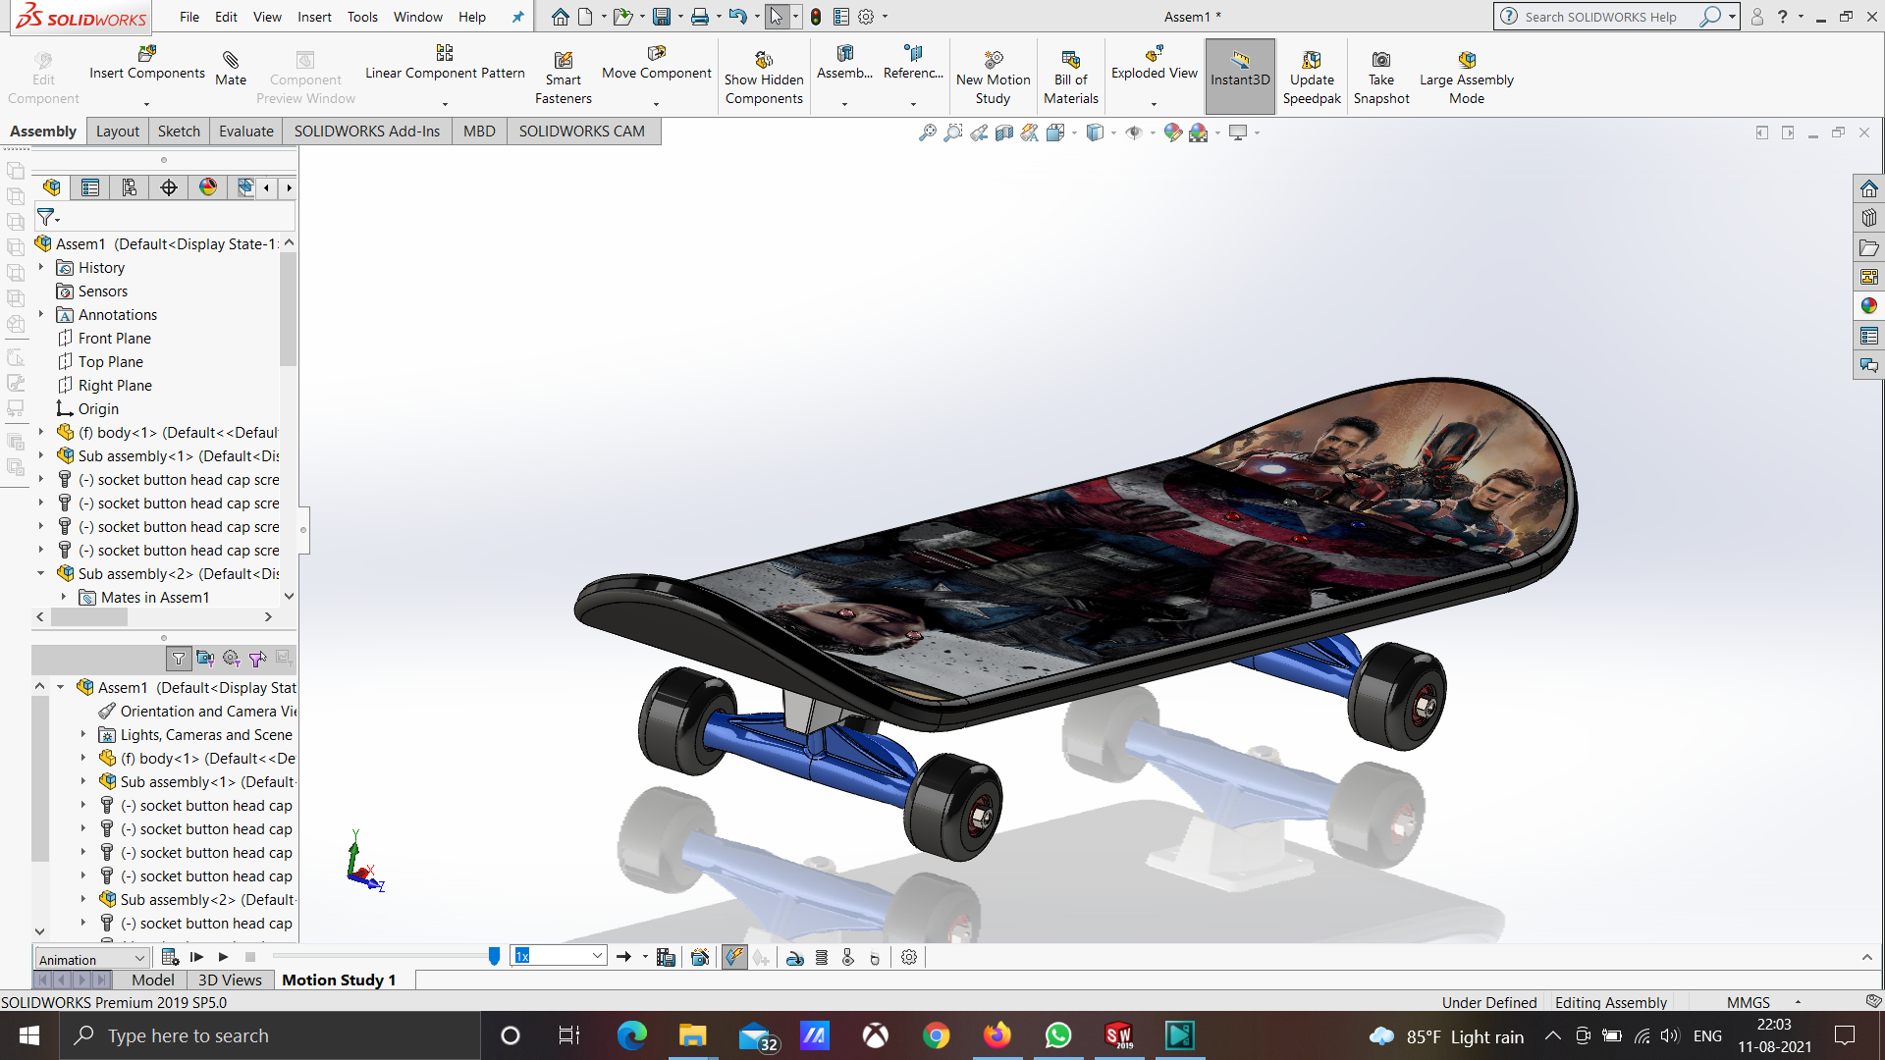The width and height of the screenshot is (1885, 1060).
Task: Click Zoom to Fit in view toolbar
Action: [927, 132]
